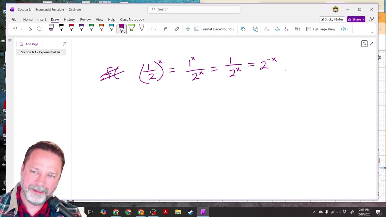Click the Ink to Math icon
This screenshot has height=217, width=386.
[x=277, y=29]
